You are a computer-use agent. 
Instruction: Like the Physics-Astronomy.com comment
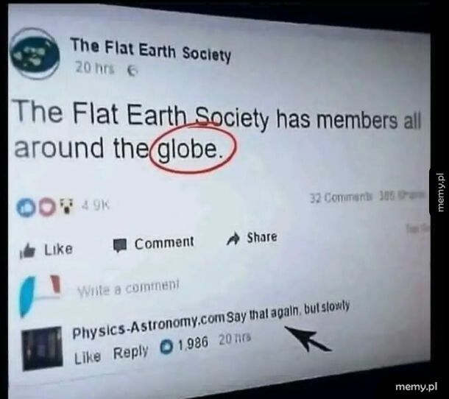pyautogui.click(x=88, y=357)
